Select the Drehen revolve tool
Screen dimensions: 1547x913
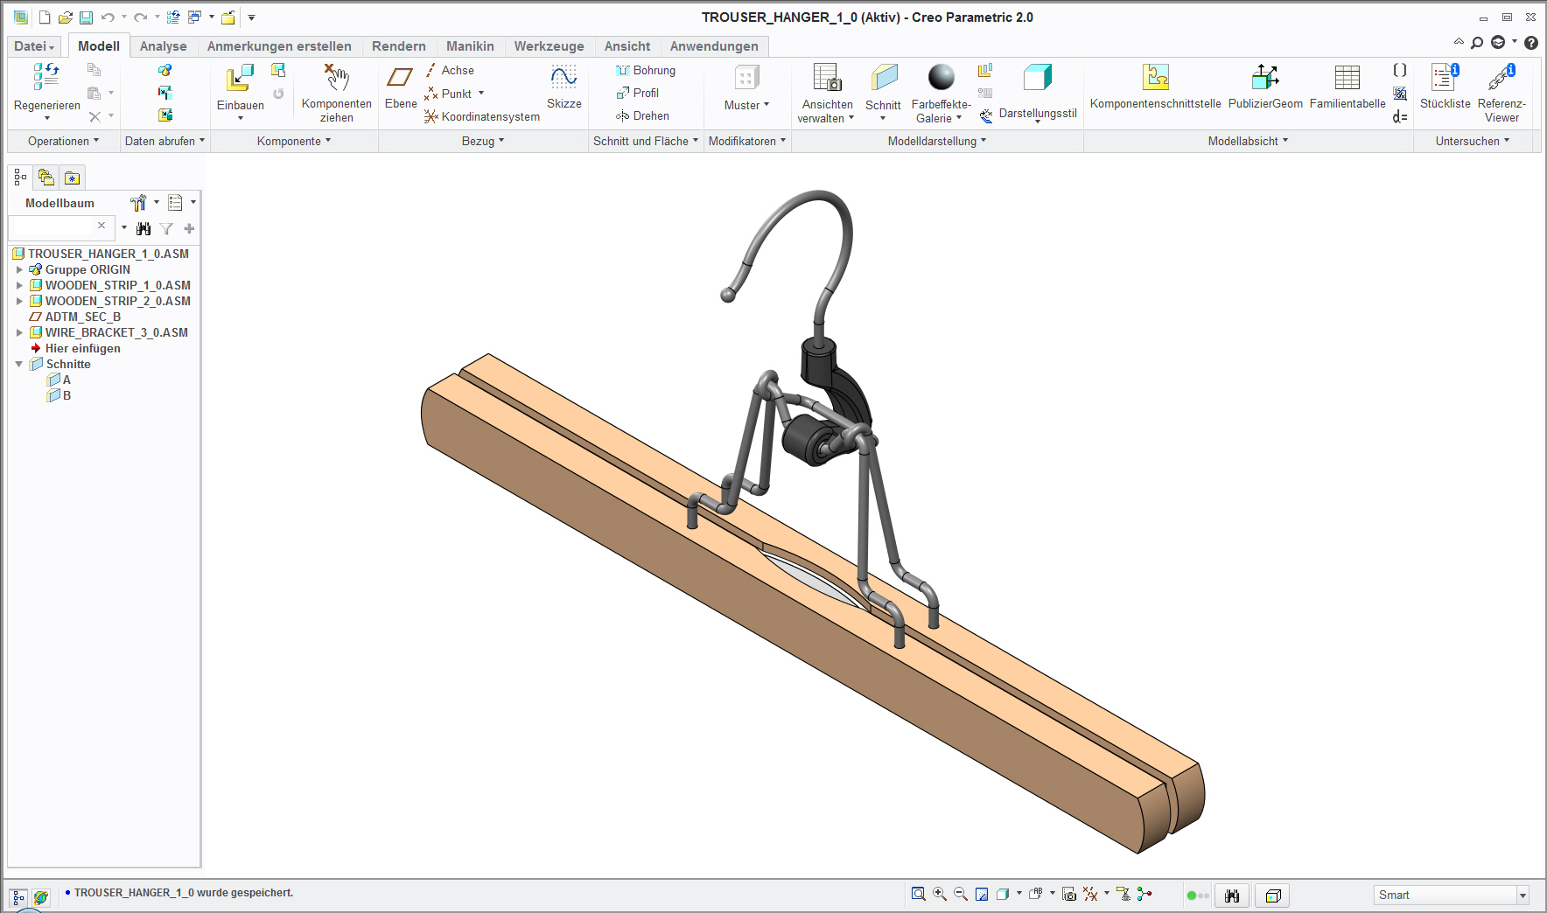[643, 115]
